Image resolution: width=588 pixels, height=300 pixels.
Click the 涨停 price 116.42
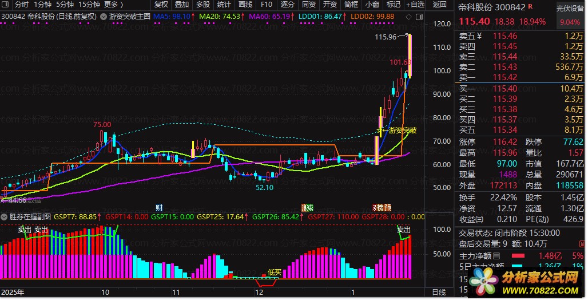pos(505,142)
